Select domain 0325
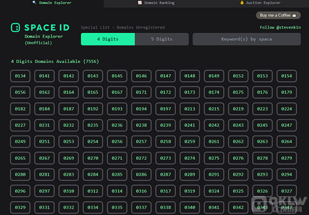This screenshot has height=215, width=309. (239, 191)
